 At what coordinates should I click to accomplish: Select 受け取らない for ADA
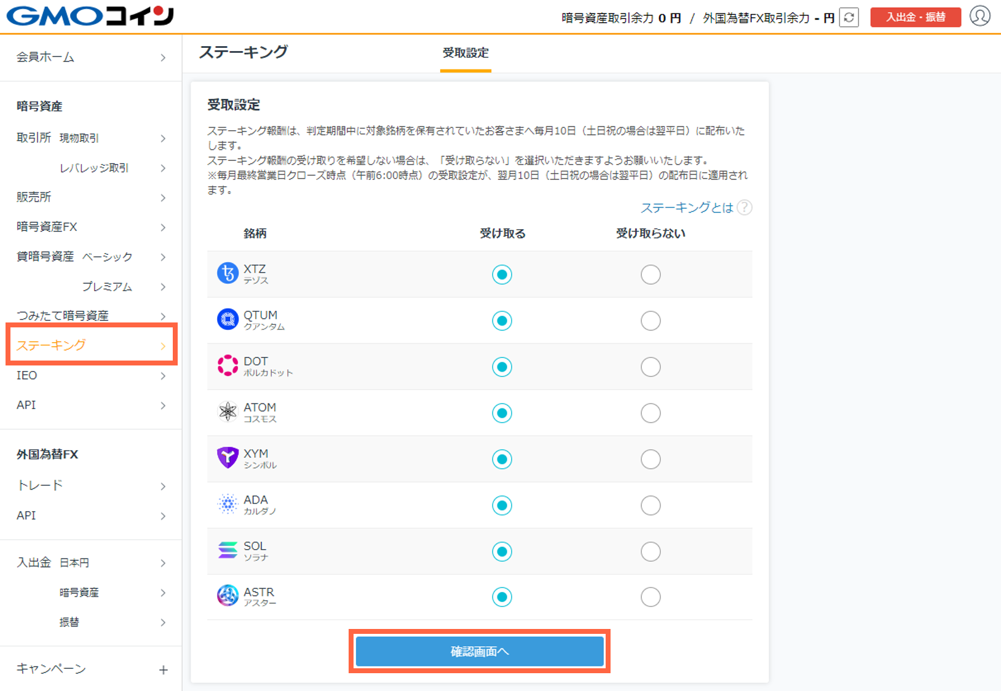pos(651,506)
